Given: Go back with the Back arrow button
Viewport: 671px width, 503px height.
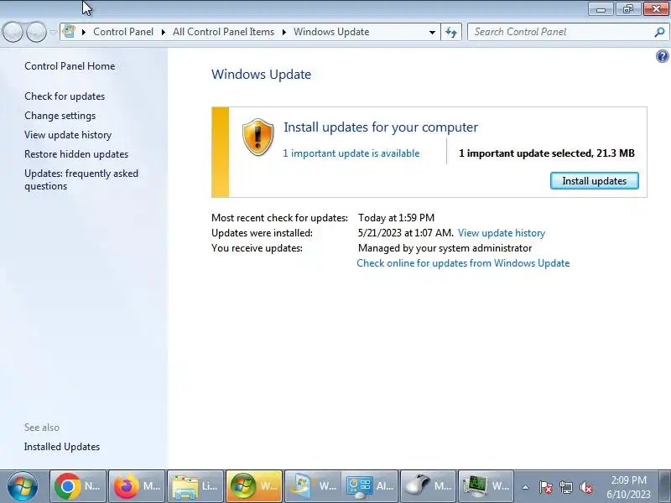Looking at the screenshot, I should (13, 32).
